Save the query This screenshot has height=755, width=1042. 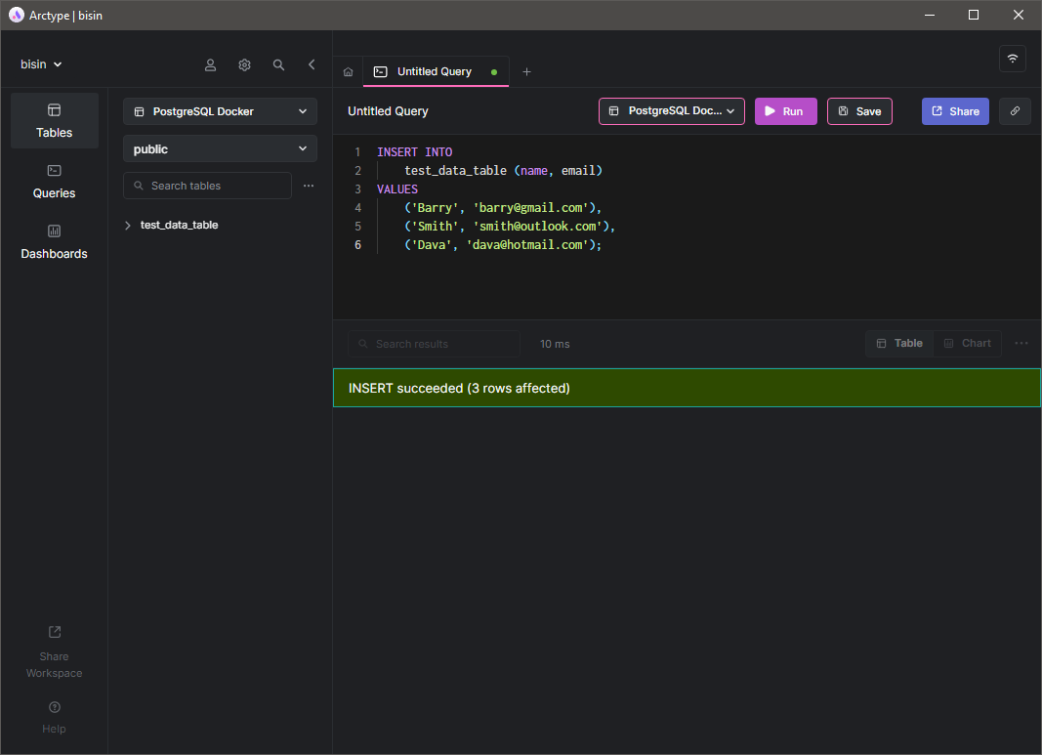[859, 111]
